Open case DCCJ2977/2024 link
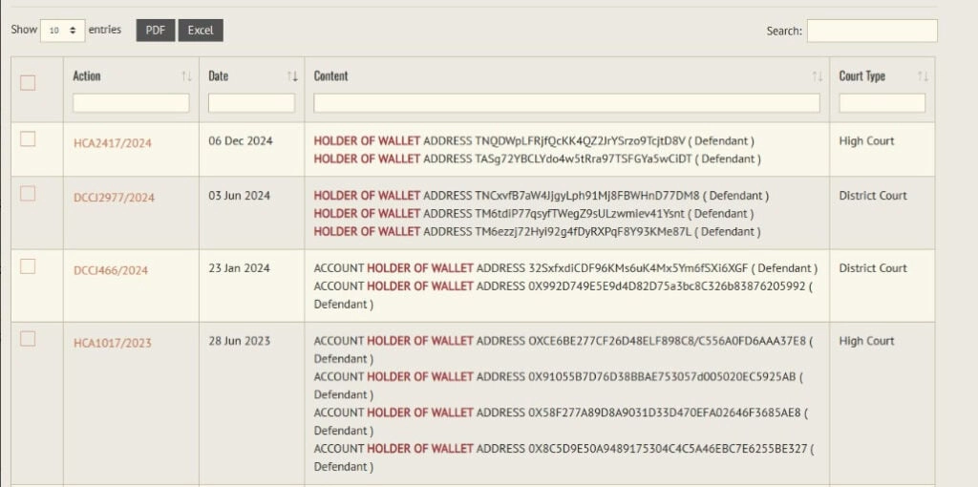This screenshot has height=487, width=978. coord(114,198)
